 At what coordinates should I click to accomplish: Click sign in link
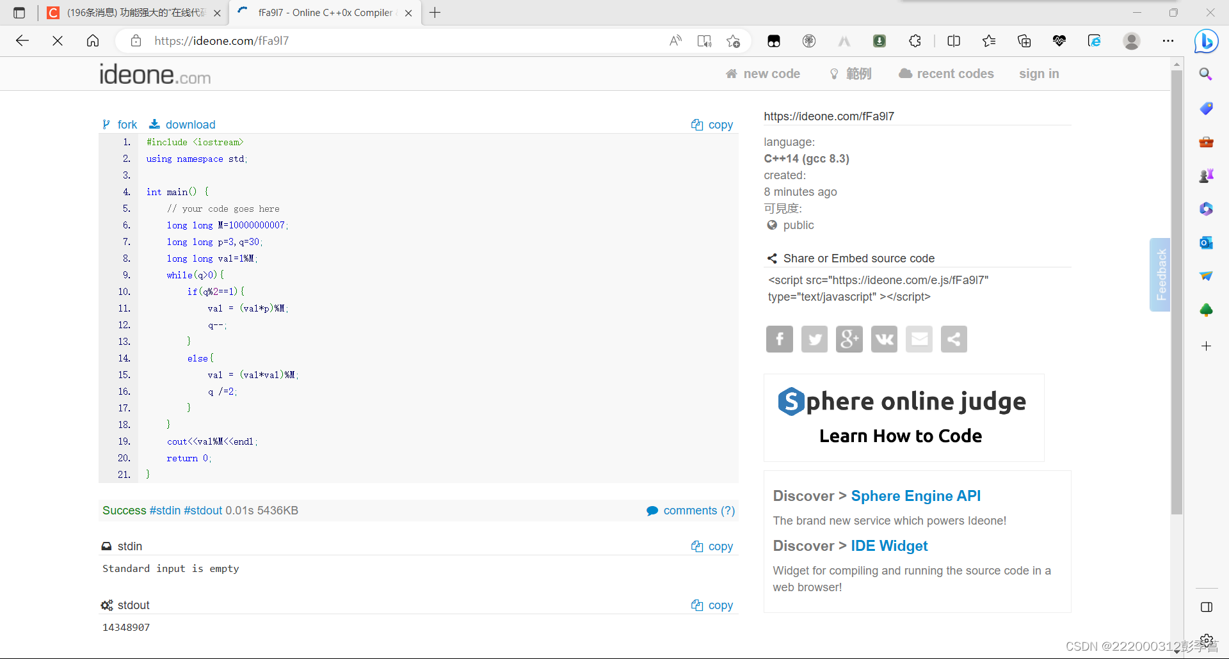1039,74
